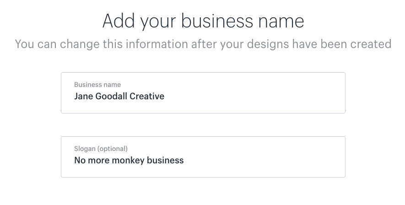
Task: Place cursor on word "business" in slogan text
Action: click(x=165, y=160)
